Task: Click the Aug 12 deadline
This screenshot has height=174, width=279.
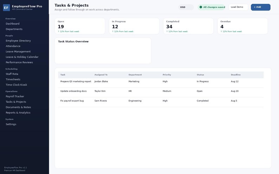Action: 234,81
